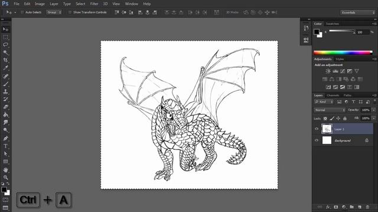Switch to the Channels tab
The height and width of the screenshot is (212, 378).
[333, 95]
